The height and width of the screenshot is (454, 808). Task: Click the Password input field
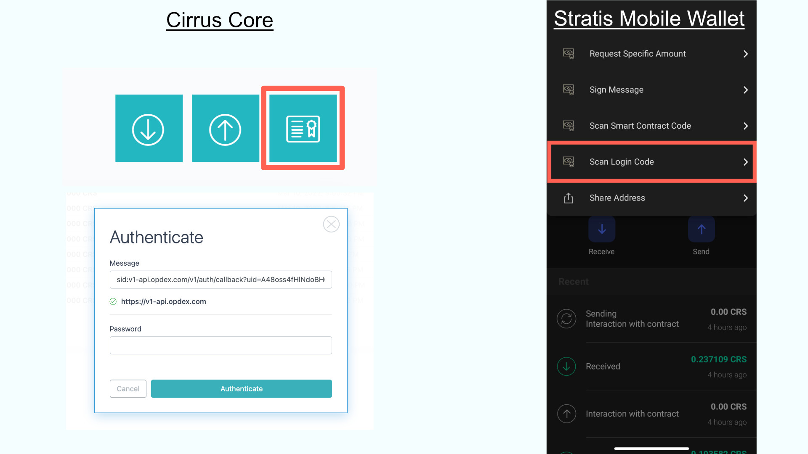[221, 346]
